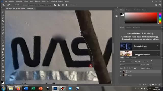Image resolution: width=163 pixels, height=91 pixels.
Task: Open the Tracciato mode dropdown
Action: coord(18,5)
